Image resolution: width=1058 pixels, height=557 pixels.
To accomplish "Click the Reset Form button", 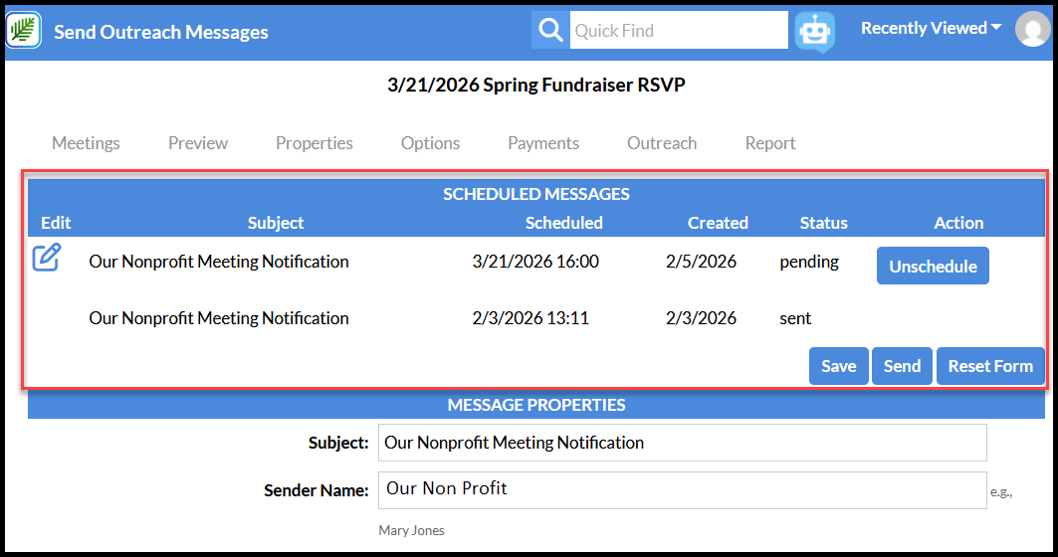I will [990, 366].
